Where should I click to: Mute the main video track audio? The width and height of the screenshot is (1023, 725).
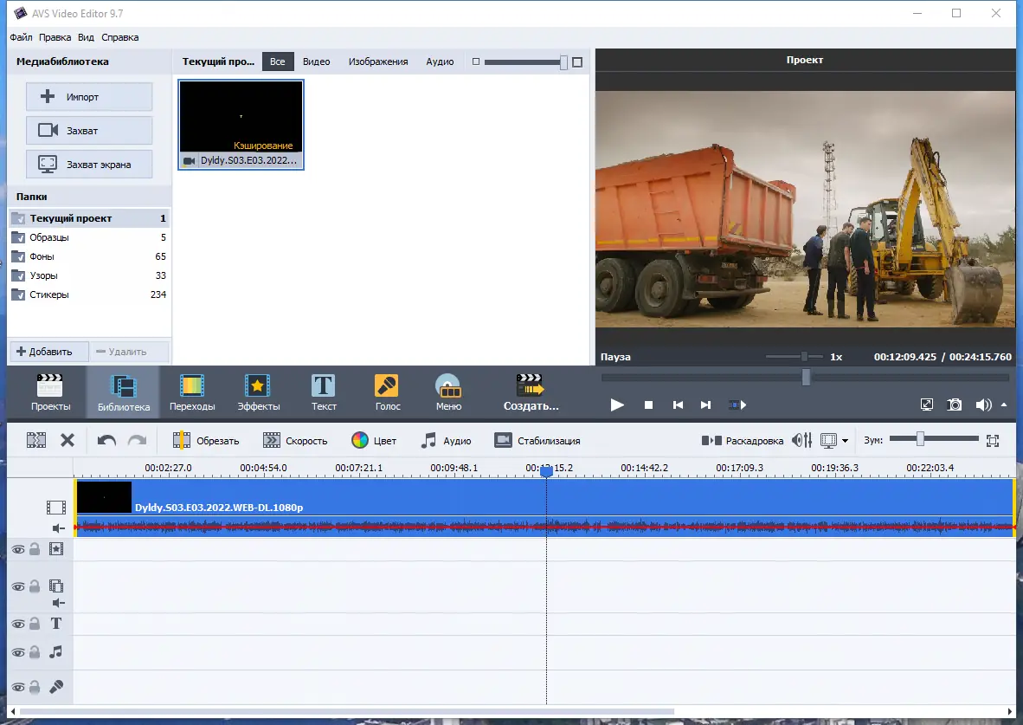pos(58,528)
